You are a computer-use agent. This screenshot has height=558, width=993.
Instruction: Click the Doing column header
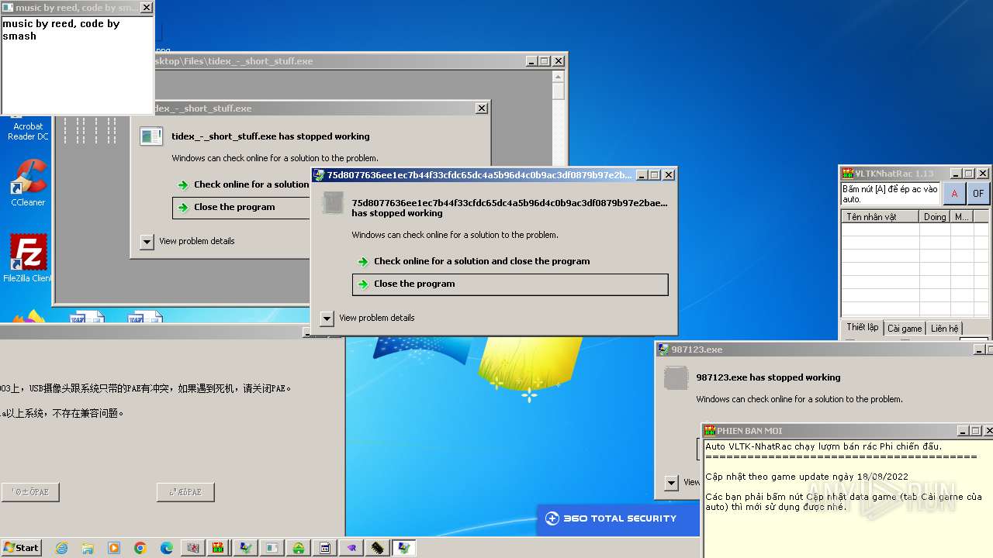point(935,217)
